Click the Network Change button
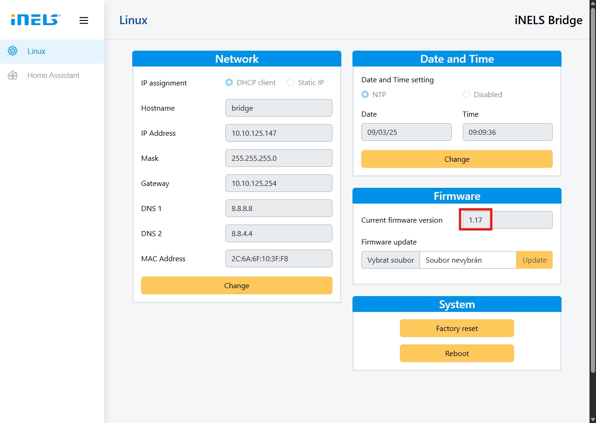This screenshot has width=596, height=423. click(237, 285)
